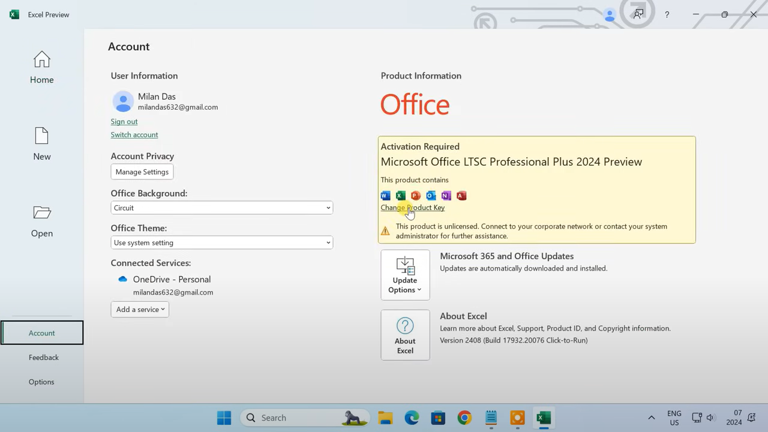768x432 pixels.
Task: Open the Manage Settings privacy button
Action: point(142,172)
